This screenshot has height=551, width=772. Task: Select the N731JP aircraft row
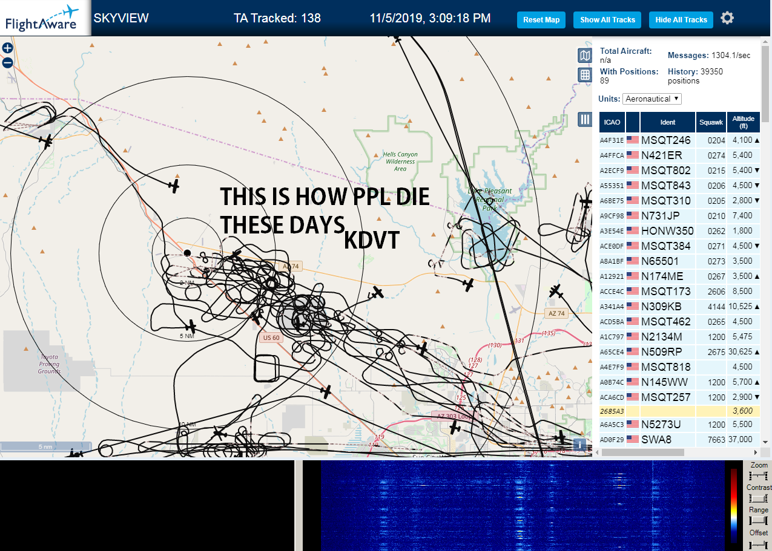point(679,215)
